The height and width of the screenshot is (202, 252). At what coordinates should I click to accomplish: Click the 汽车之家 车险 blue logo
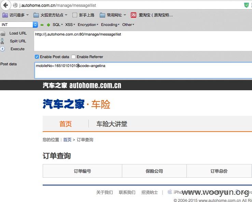tap(76, 104)
